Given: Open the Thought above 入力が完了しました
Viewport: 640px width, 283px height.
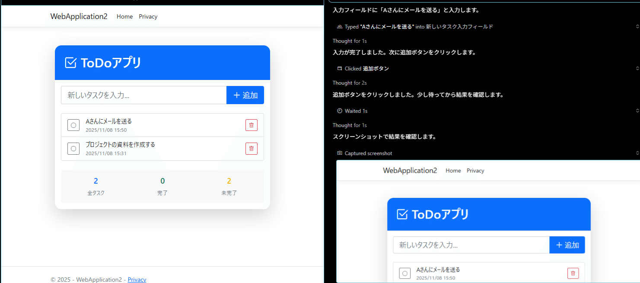Looking at the screenshot, I should click(x=350, y=41).
